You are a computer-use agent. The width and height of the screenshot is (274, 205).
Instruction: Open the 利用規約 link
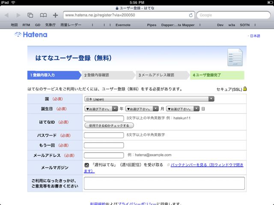coord(98,204)
